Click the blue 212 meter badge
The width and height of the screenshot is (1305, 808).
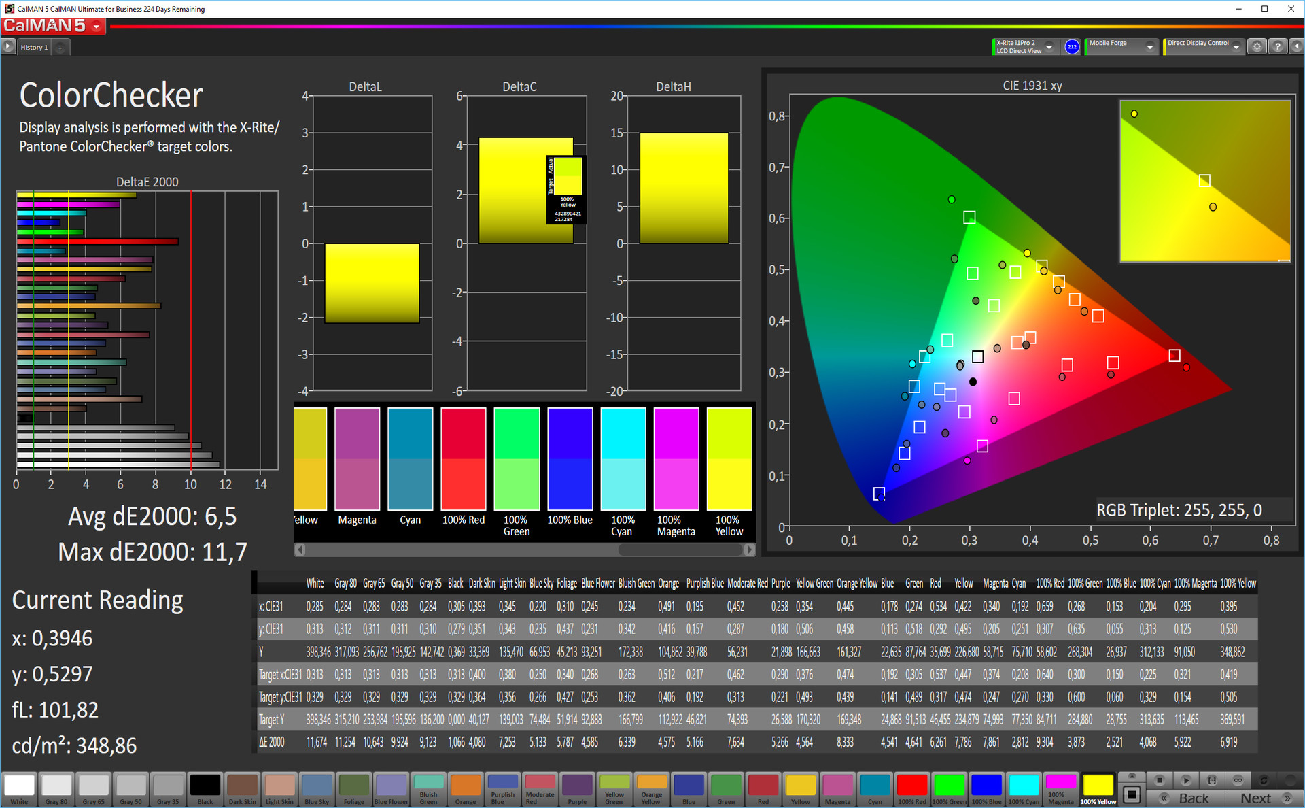click(1072, 47)
